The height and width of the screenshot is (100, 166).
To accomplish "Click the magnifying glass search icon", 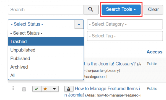I will pos(91,9).
